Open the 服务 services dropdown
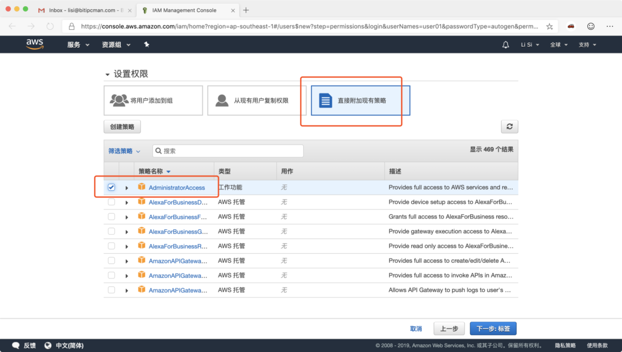The image size is (622, 352). (78, 45)
